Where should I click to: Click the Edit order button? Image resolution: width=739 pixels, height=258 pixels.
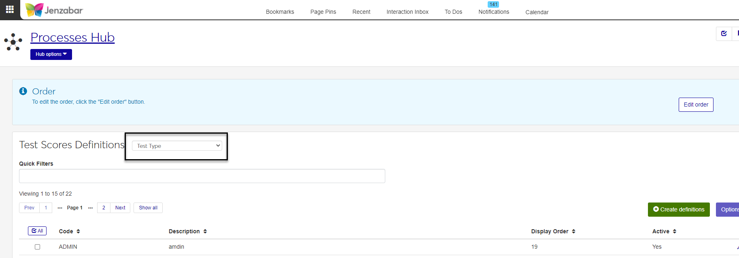click(x=696, y=104)
